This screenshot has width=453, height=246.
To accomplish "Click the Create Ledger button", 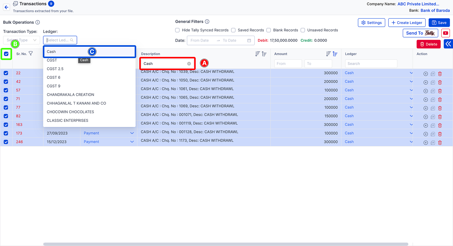I will [x=407, y=22].
